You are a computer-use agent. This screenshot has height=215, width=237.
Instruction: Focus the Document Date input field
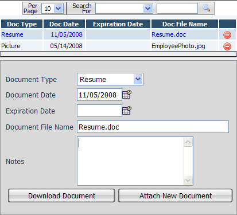click(99, 95)
